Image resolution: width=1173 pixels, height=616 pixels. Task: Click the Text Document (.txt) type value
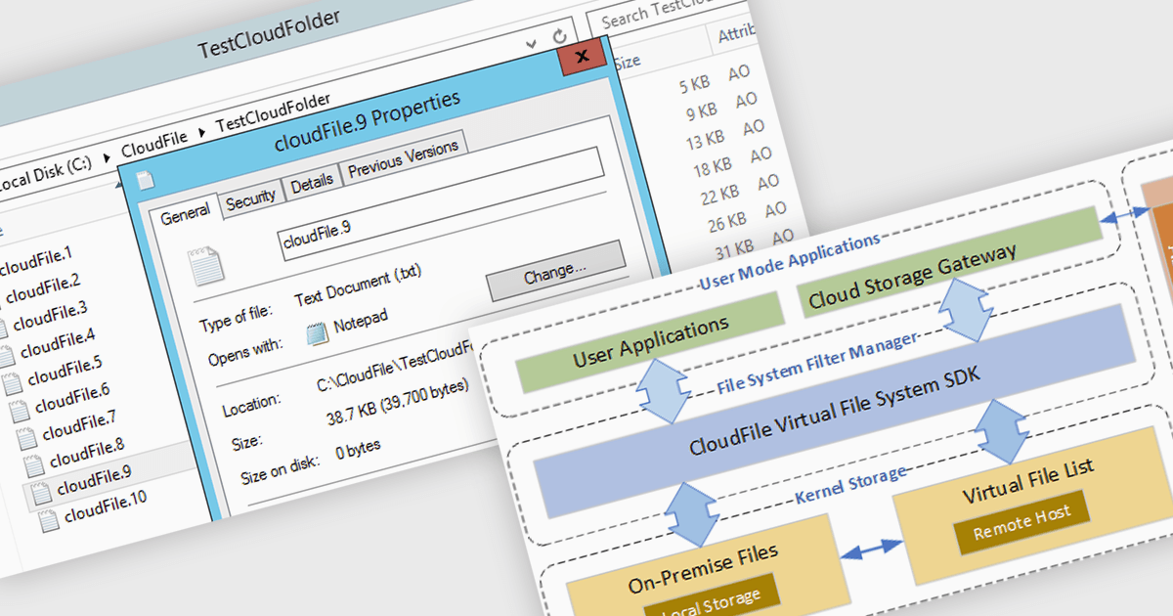(359, 285)
